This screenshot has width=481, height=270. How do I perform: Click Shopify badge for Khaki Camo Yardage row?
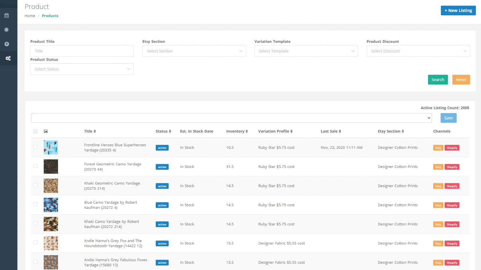452,224
